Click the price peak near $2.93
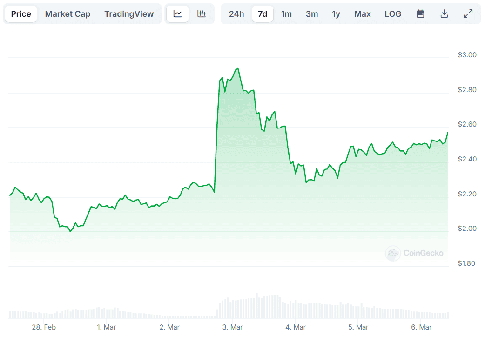The image size is (485, 343). [238, 69]
